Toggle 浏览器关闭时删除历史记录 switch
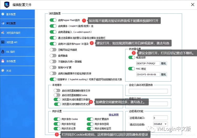 pos(58,104)
